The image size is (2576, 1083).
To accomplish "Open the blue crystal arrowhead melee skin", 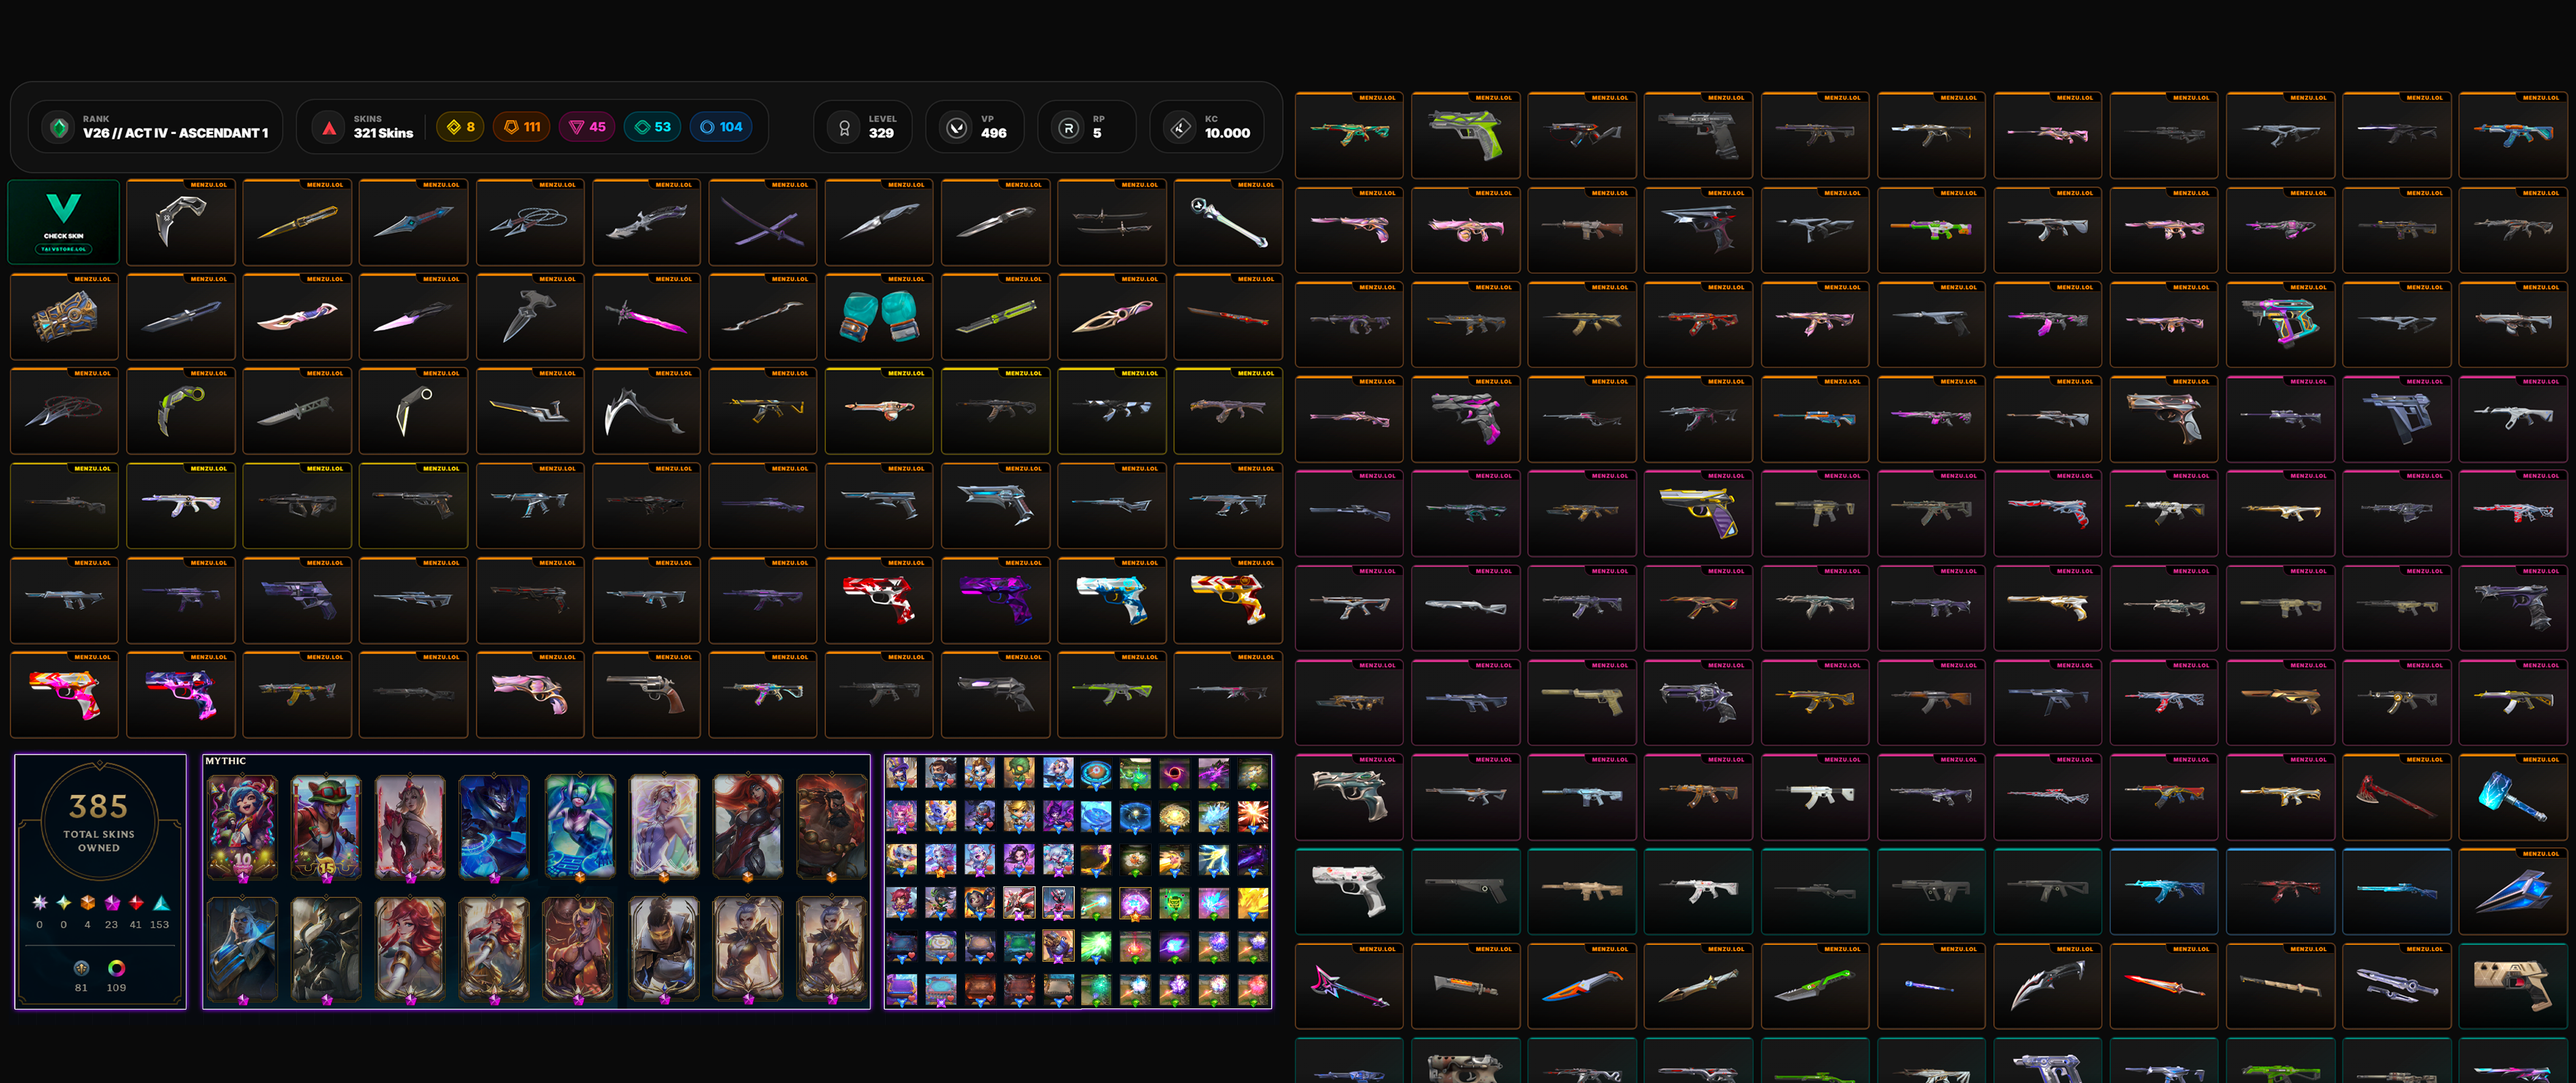I will tap(2512, 891).
